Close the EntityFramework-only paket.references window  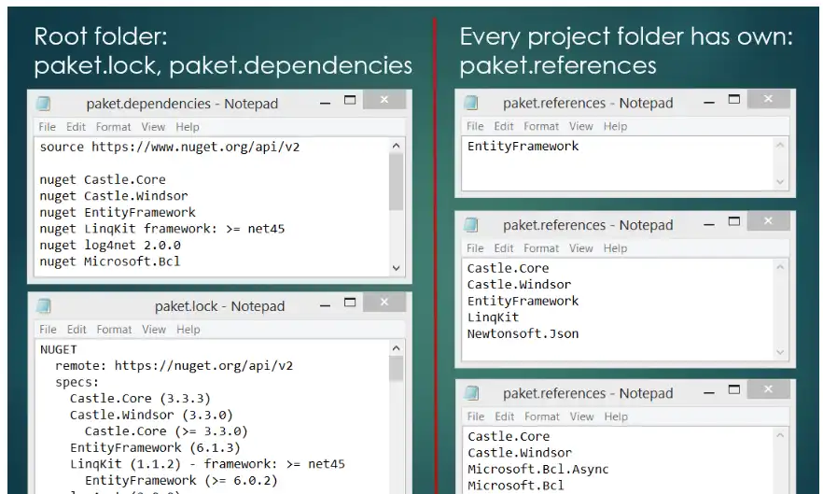point(769,99)
